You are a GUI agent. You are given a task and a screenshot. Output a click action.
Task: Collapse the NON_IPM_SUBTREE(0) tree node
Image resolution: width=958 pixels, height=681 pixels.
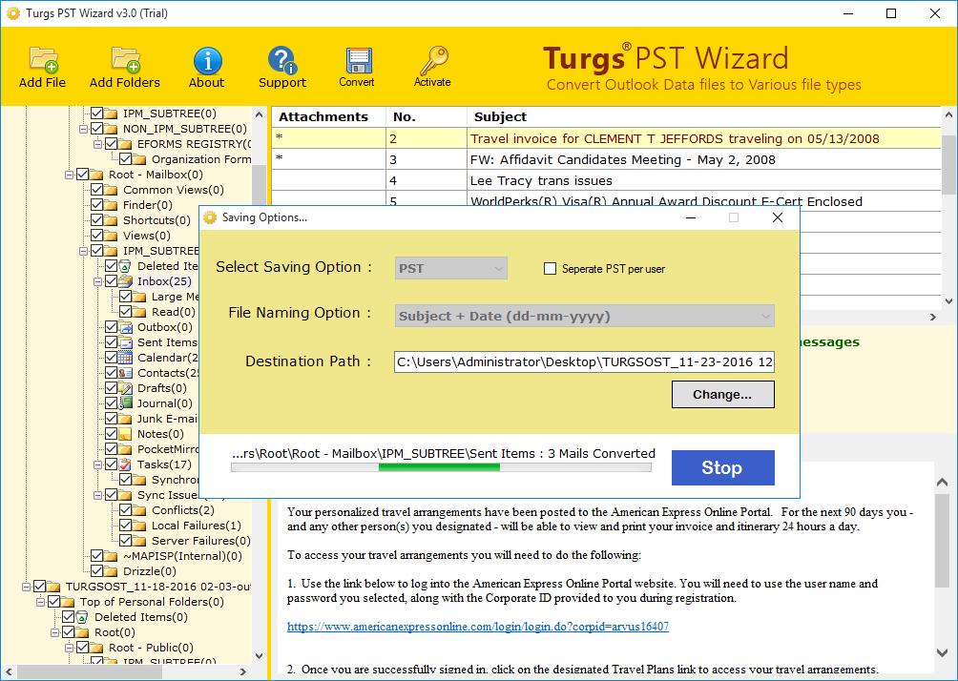pyautogui.click(x=84, y=130)
